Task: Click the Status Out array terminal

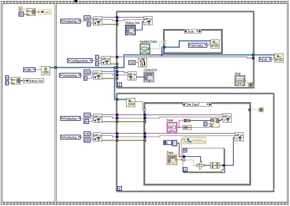Action: coord(130,30)
